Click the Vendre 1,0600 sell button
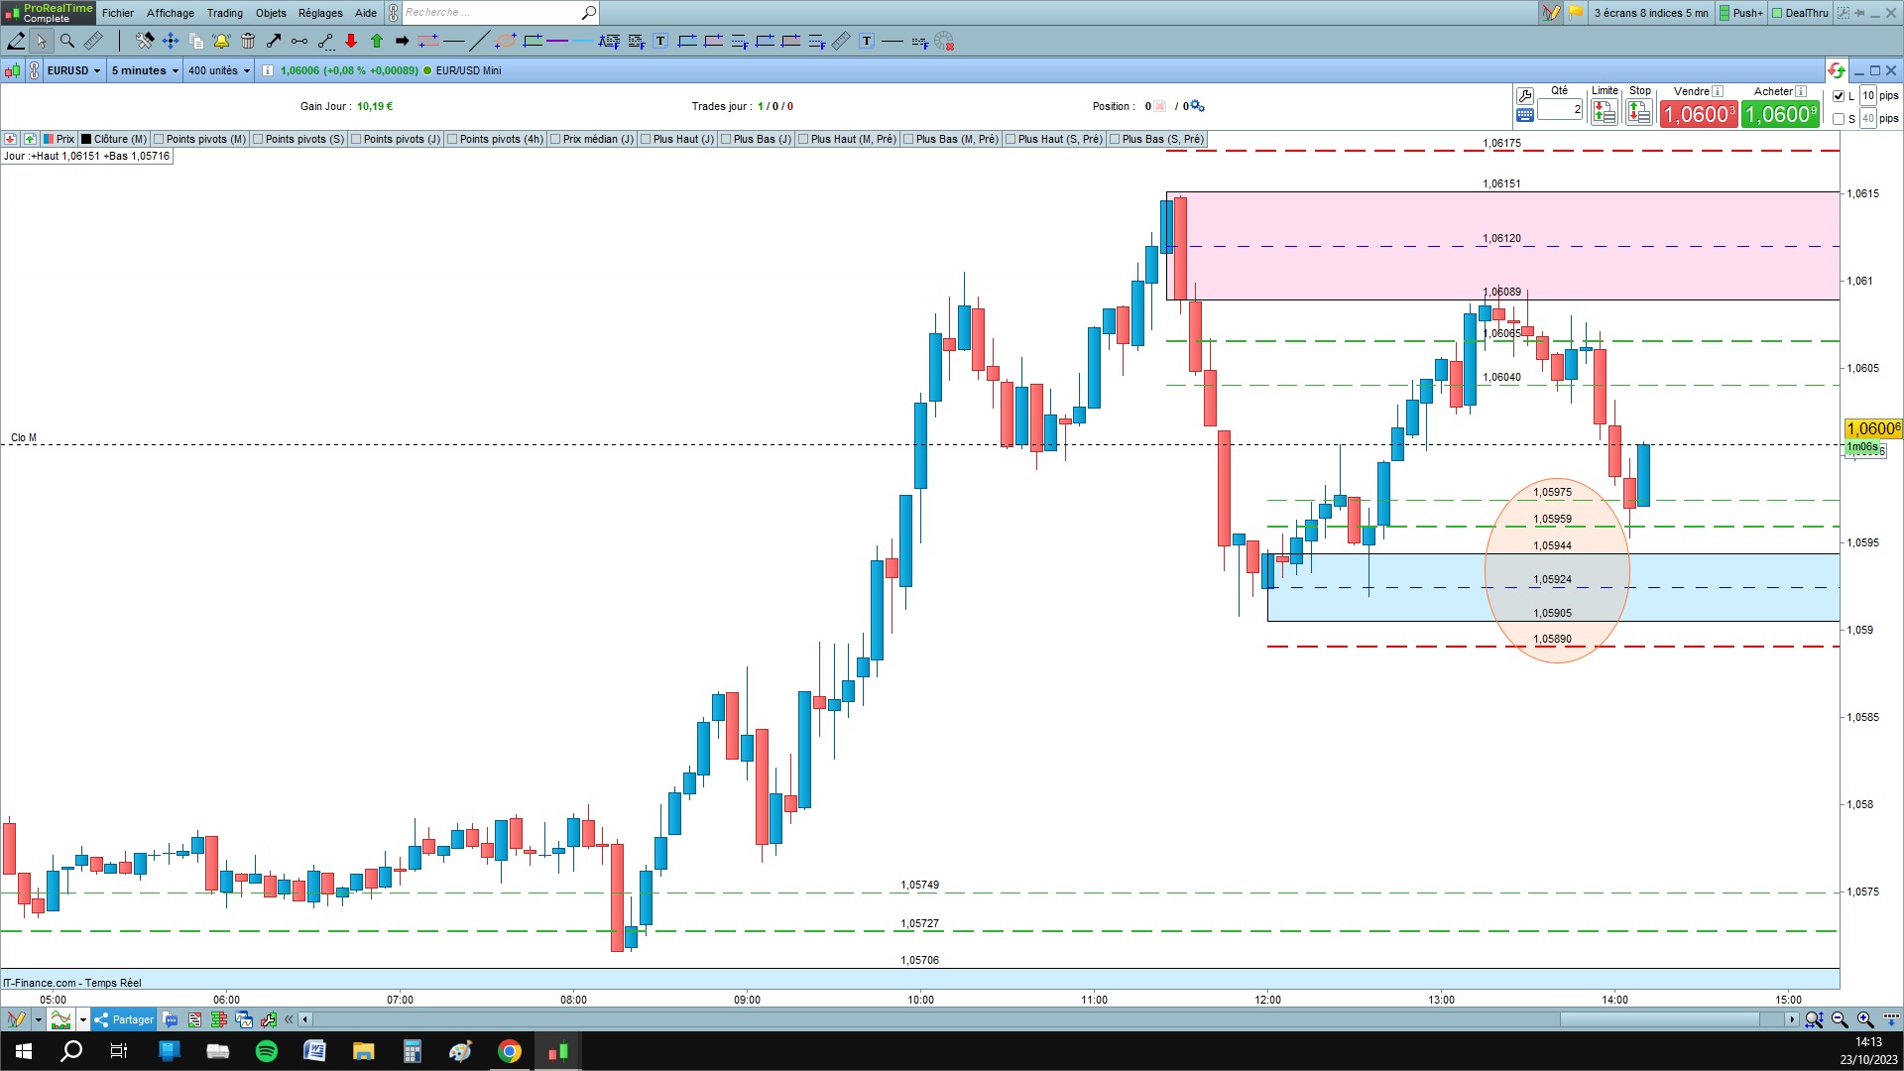 [1698, 115]
